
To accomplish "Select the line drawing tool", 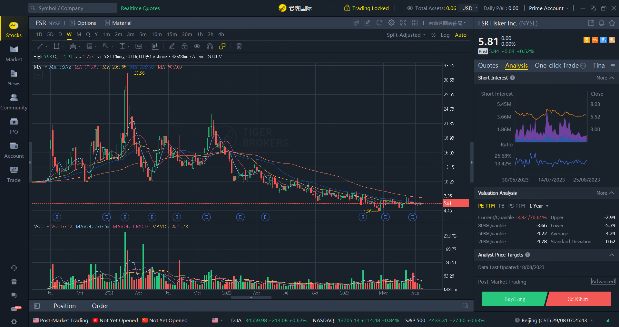I will 40,46.
